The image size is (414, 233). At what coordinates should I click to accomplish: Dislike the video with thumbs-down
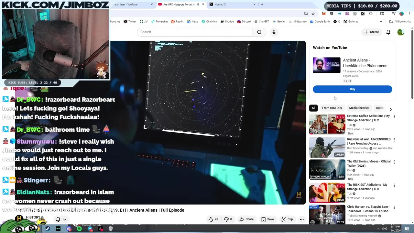228,219
